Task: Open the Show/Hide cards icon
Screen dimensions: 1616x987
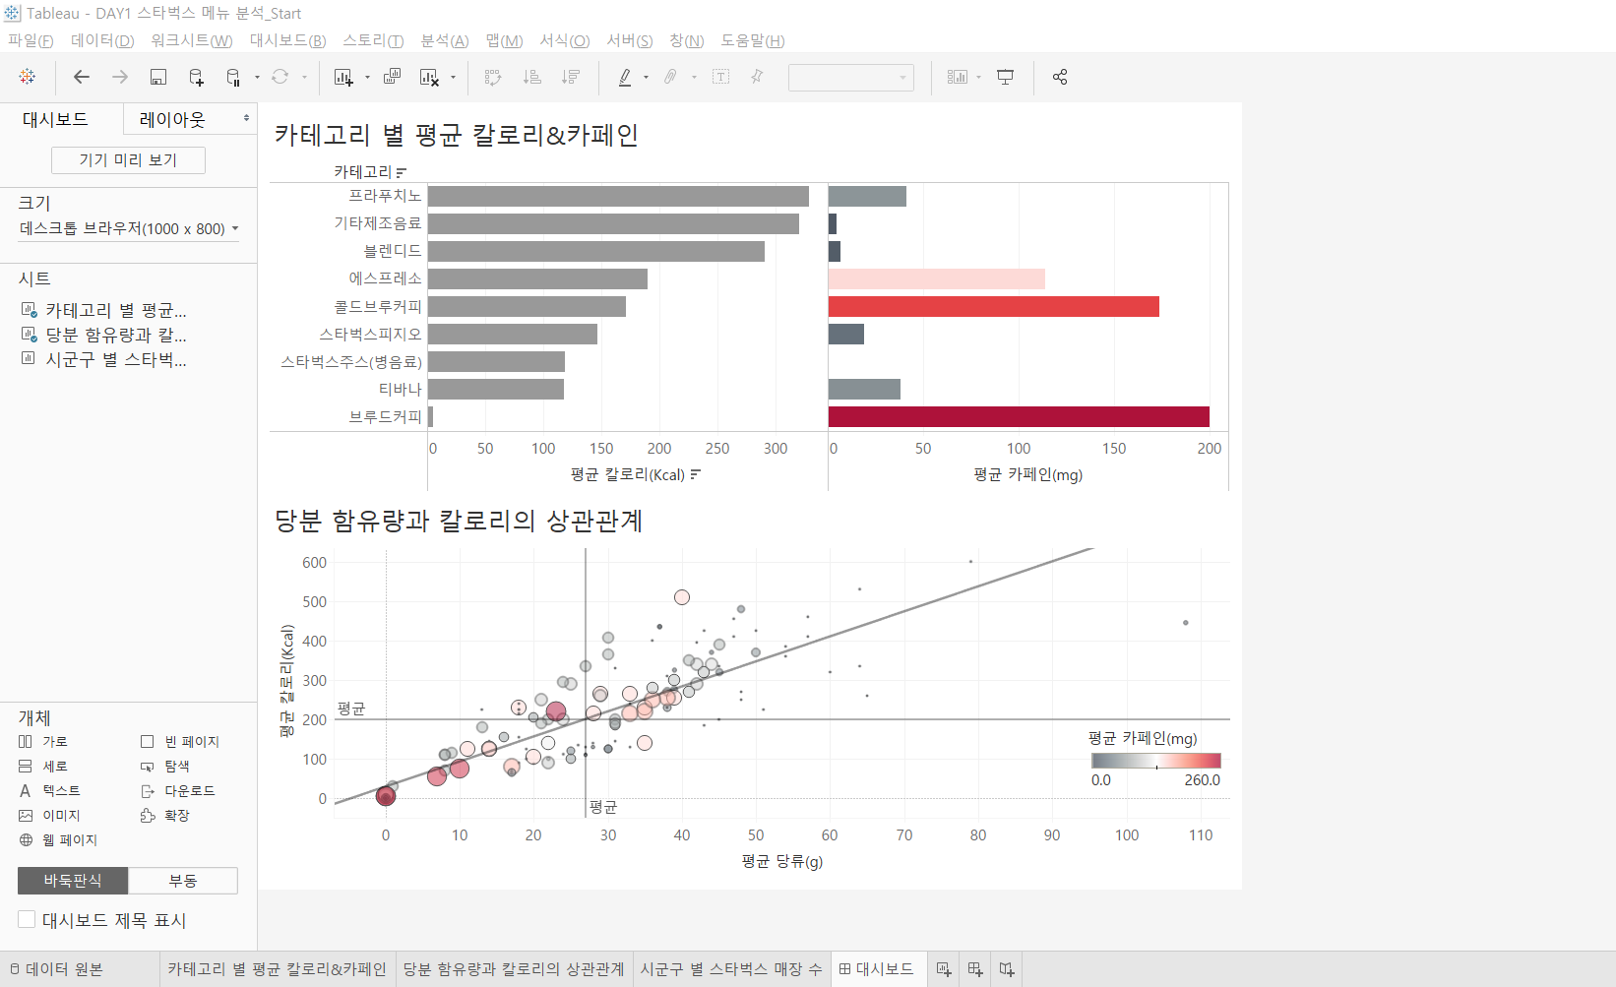Action: point(957,77)
